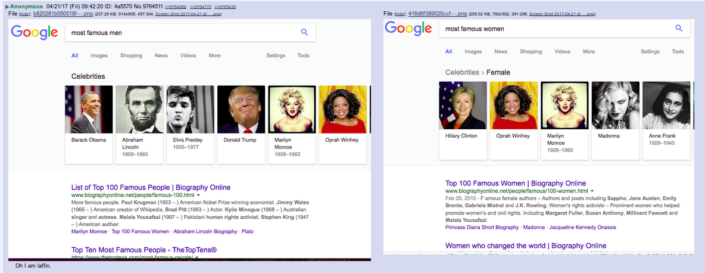
Task: Open Settings in the women search
Action: 650,52
